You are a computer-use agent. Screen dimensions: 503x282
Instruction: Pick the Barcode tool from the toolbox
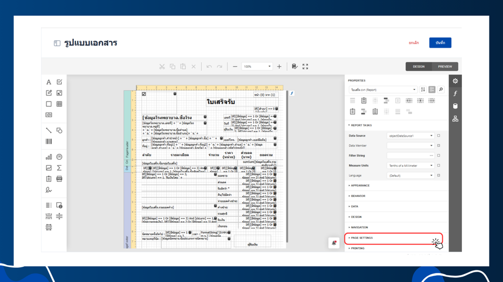coord(49,142)
